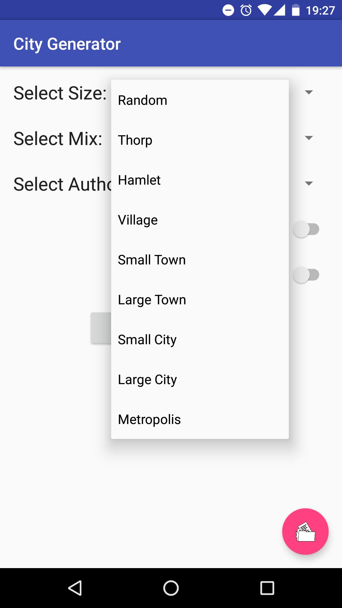Tap the battery status icon
Image resolution: width=342 pixels, height=608 pixels.
295,10
